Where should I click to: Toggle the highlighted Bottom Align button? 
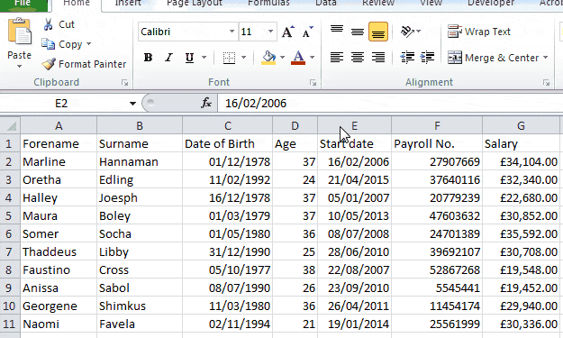377,32
